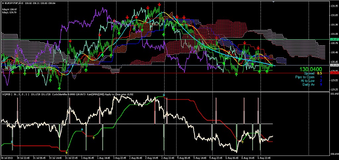Image resolution: width=339 pixels, height=160 pixels.
Task: Select the green up arrow at the chart's lowest dip
Action: [60, 88]
